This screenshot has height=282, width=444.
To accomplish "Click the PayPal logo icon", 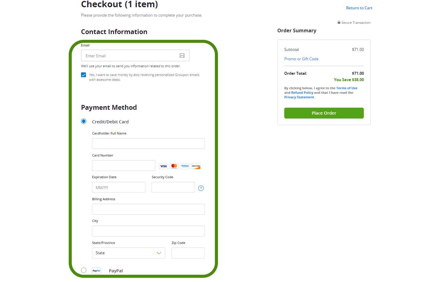I will (x=96, y=271).
